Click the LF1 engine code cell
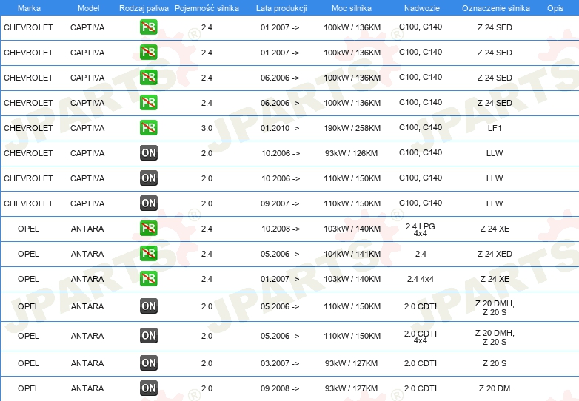 click(x=495, y=128)
